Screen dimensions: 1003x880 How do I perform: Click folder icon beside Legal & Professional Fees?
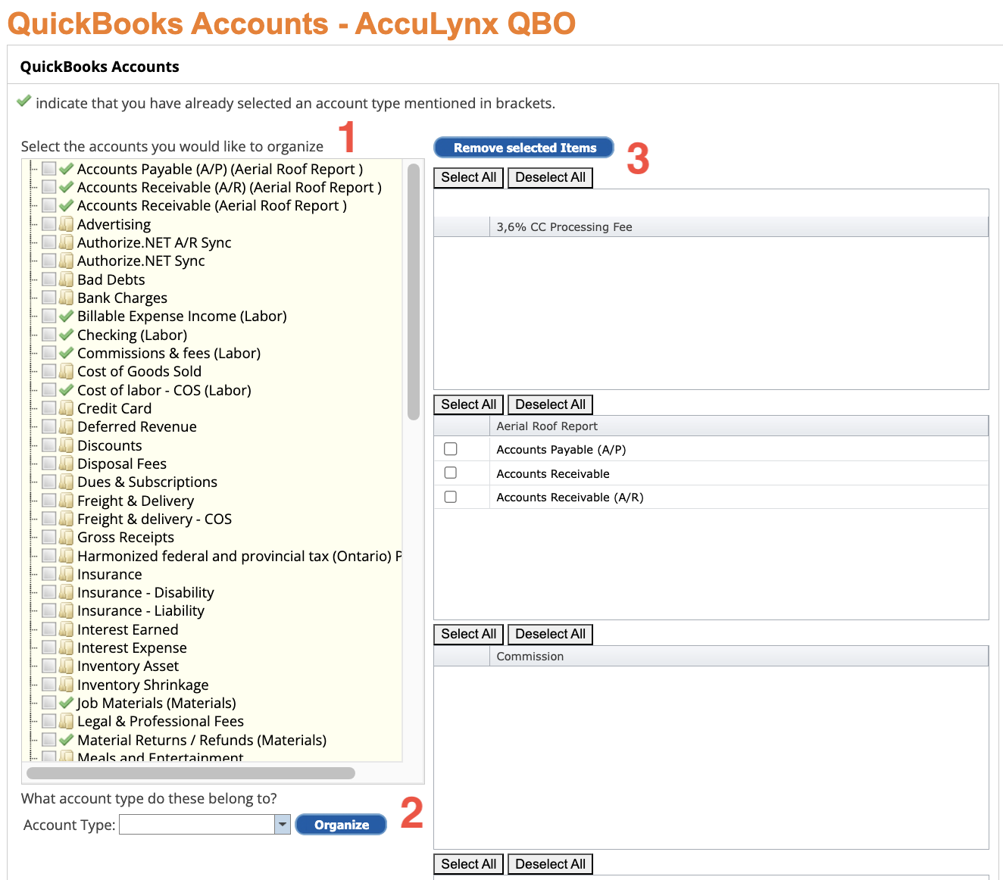click(x=67, y=721)
